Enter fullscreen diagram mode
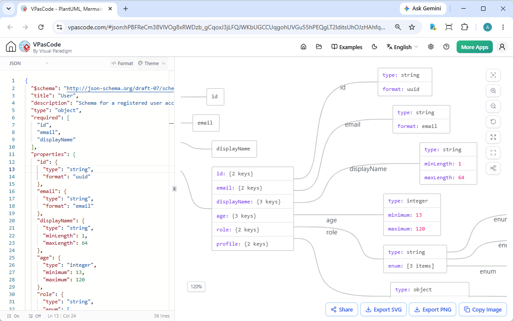The width and height of the screenshot is (513, 321). coord(493,153)
